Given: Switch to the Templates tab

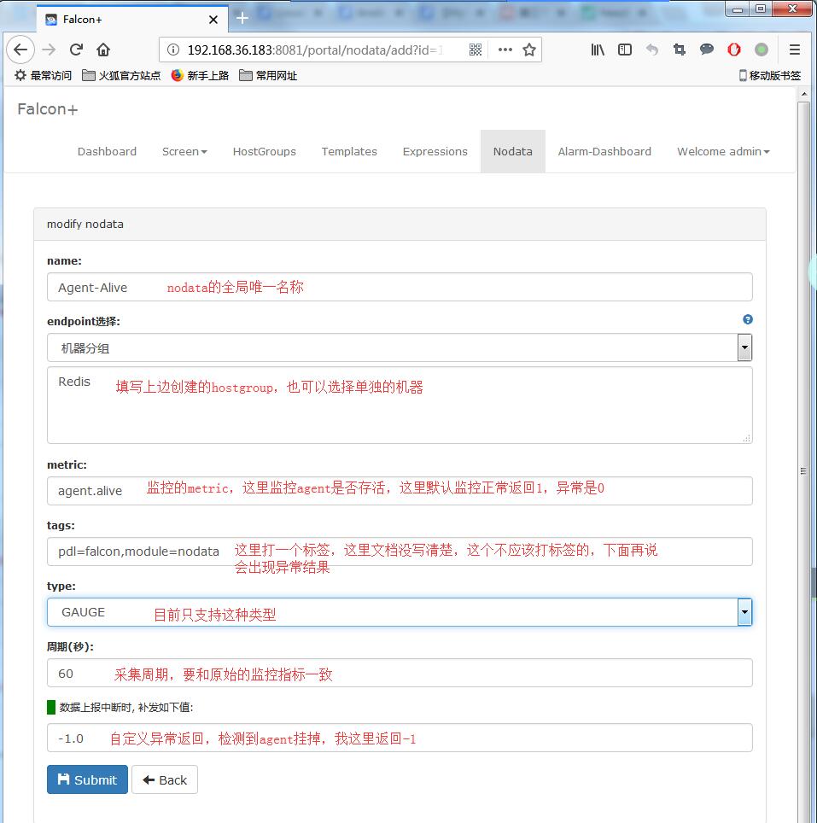Looking at the screenshot, I should [349, 151].
